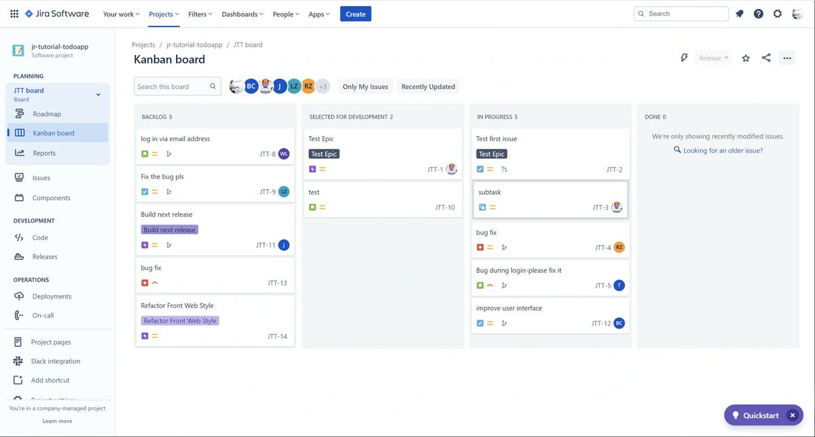Click Build next release epic label

tap(170, 230)
